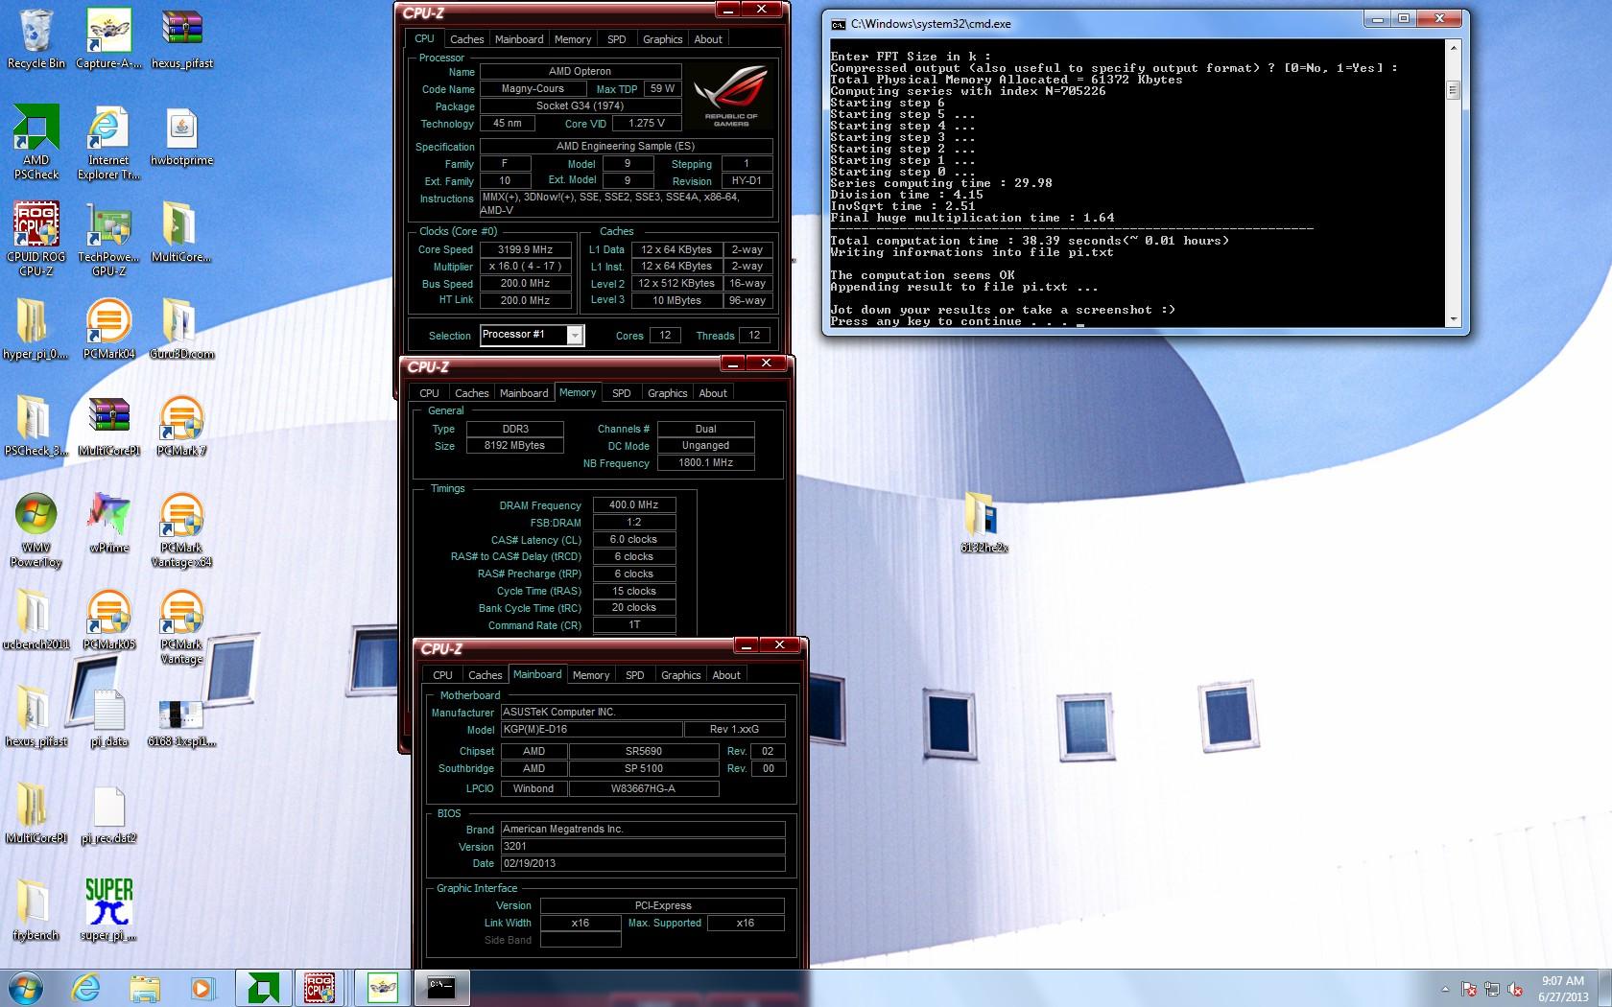Screen dimensions: 1612x1007
Task: Open About tab in the Mainboard CPU-Z window
Action: tap(726, 675)
